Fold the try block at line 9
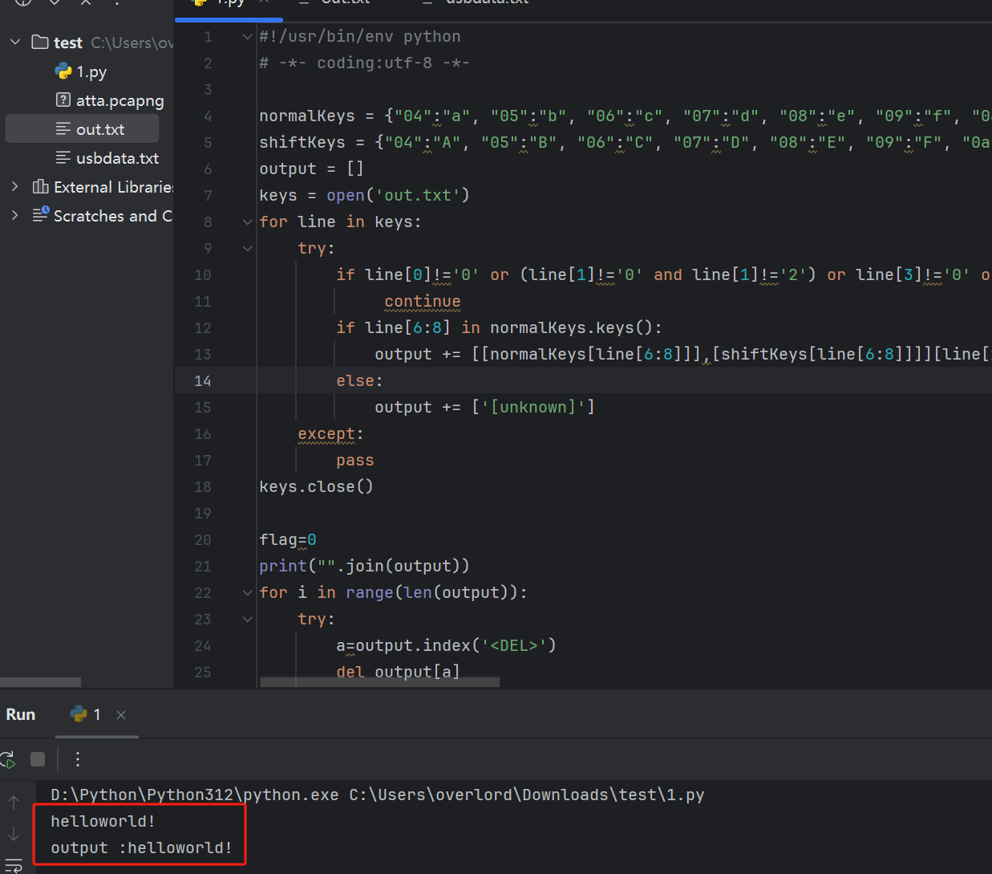 [x=248, y=249]
